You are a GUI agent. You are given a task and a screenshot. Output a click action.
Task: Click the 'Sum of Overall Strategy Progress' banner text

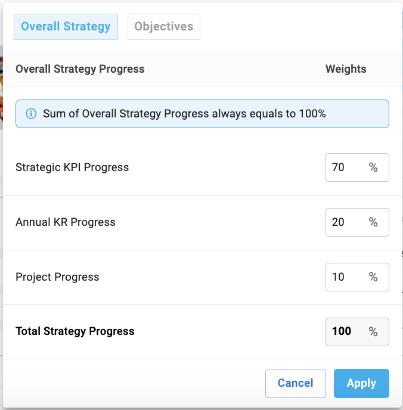click(184, 114)
